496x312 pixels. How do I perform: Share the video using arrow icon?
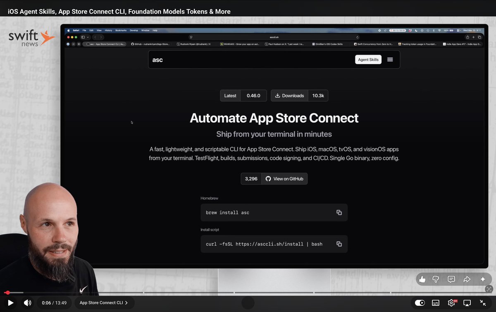[x=467, y=279]
